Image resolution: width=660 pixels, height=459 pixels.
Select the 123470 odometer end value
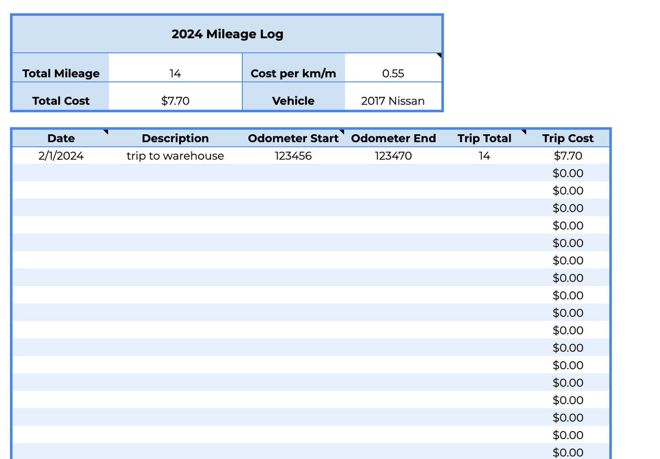point(393,156)
